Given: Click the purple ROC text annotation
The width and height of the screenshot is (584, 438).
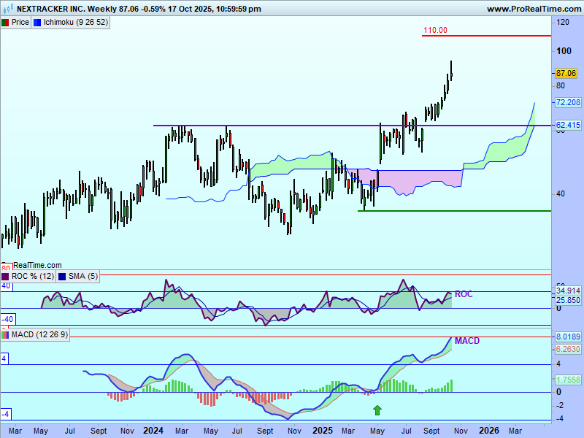Looking at the screenshot, I should pyautogui.click(x=464, y=294).
